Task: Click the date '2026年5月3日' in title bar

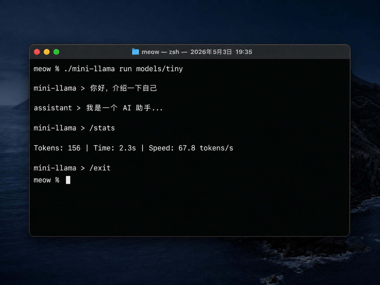Action: [211, 52]
